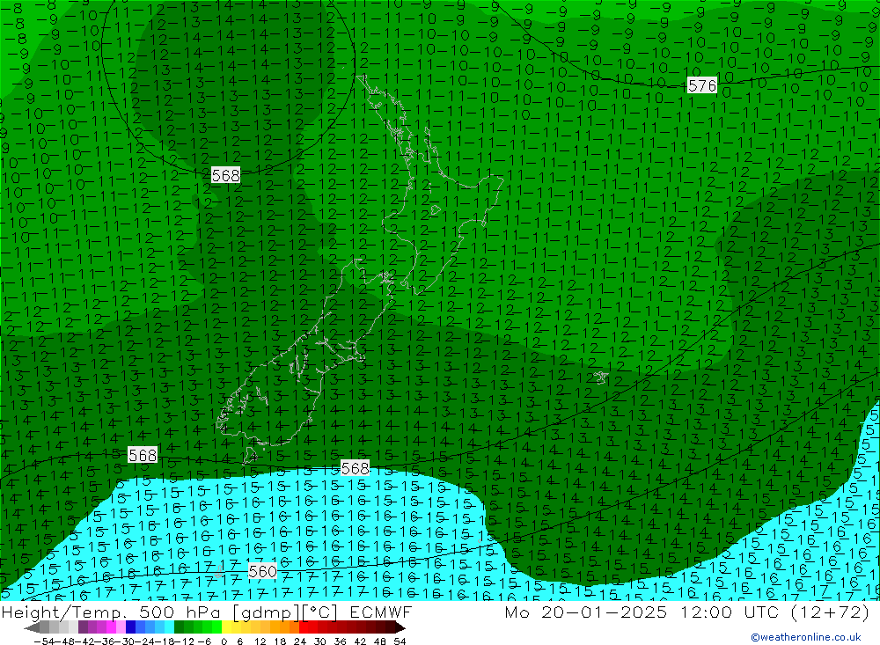Screen dimensions: 880x645
Task: Open the weatheronline.co.uk copyright link
Action: coord(806,637)
